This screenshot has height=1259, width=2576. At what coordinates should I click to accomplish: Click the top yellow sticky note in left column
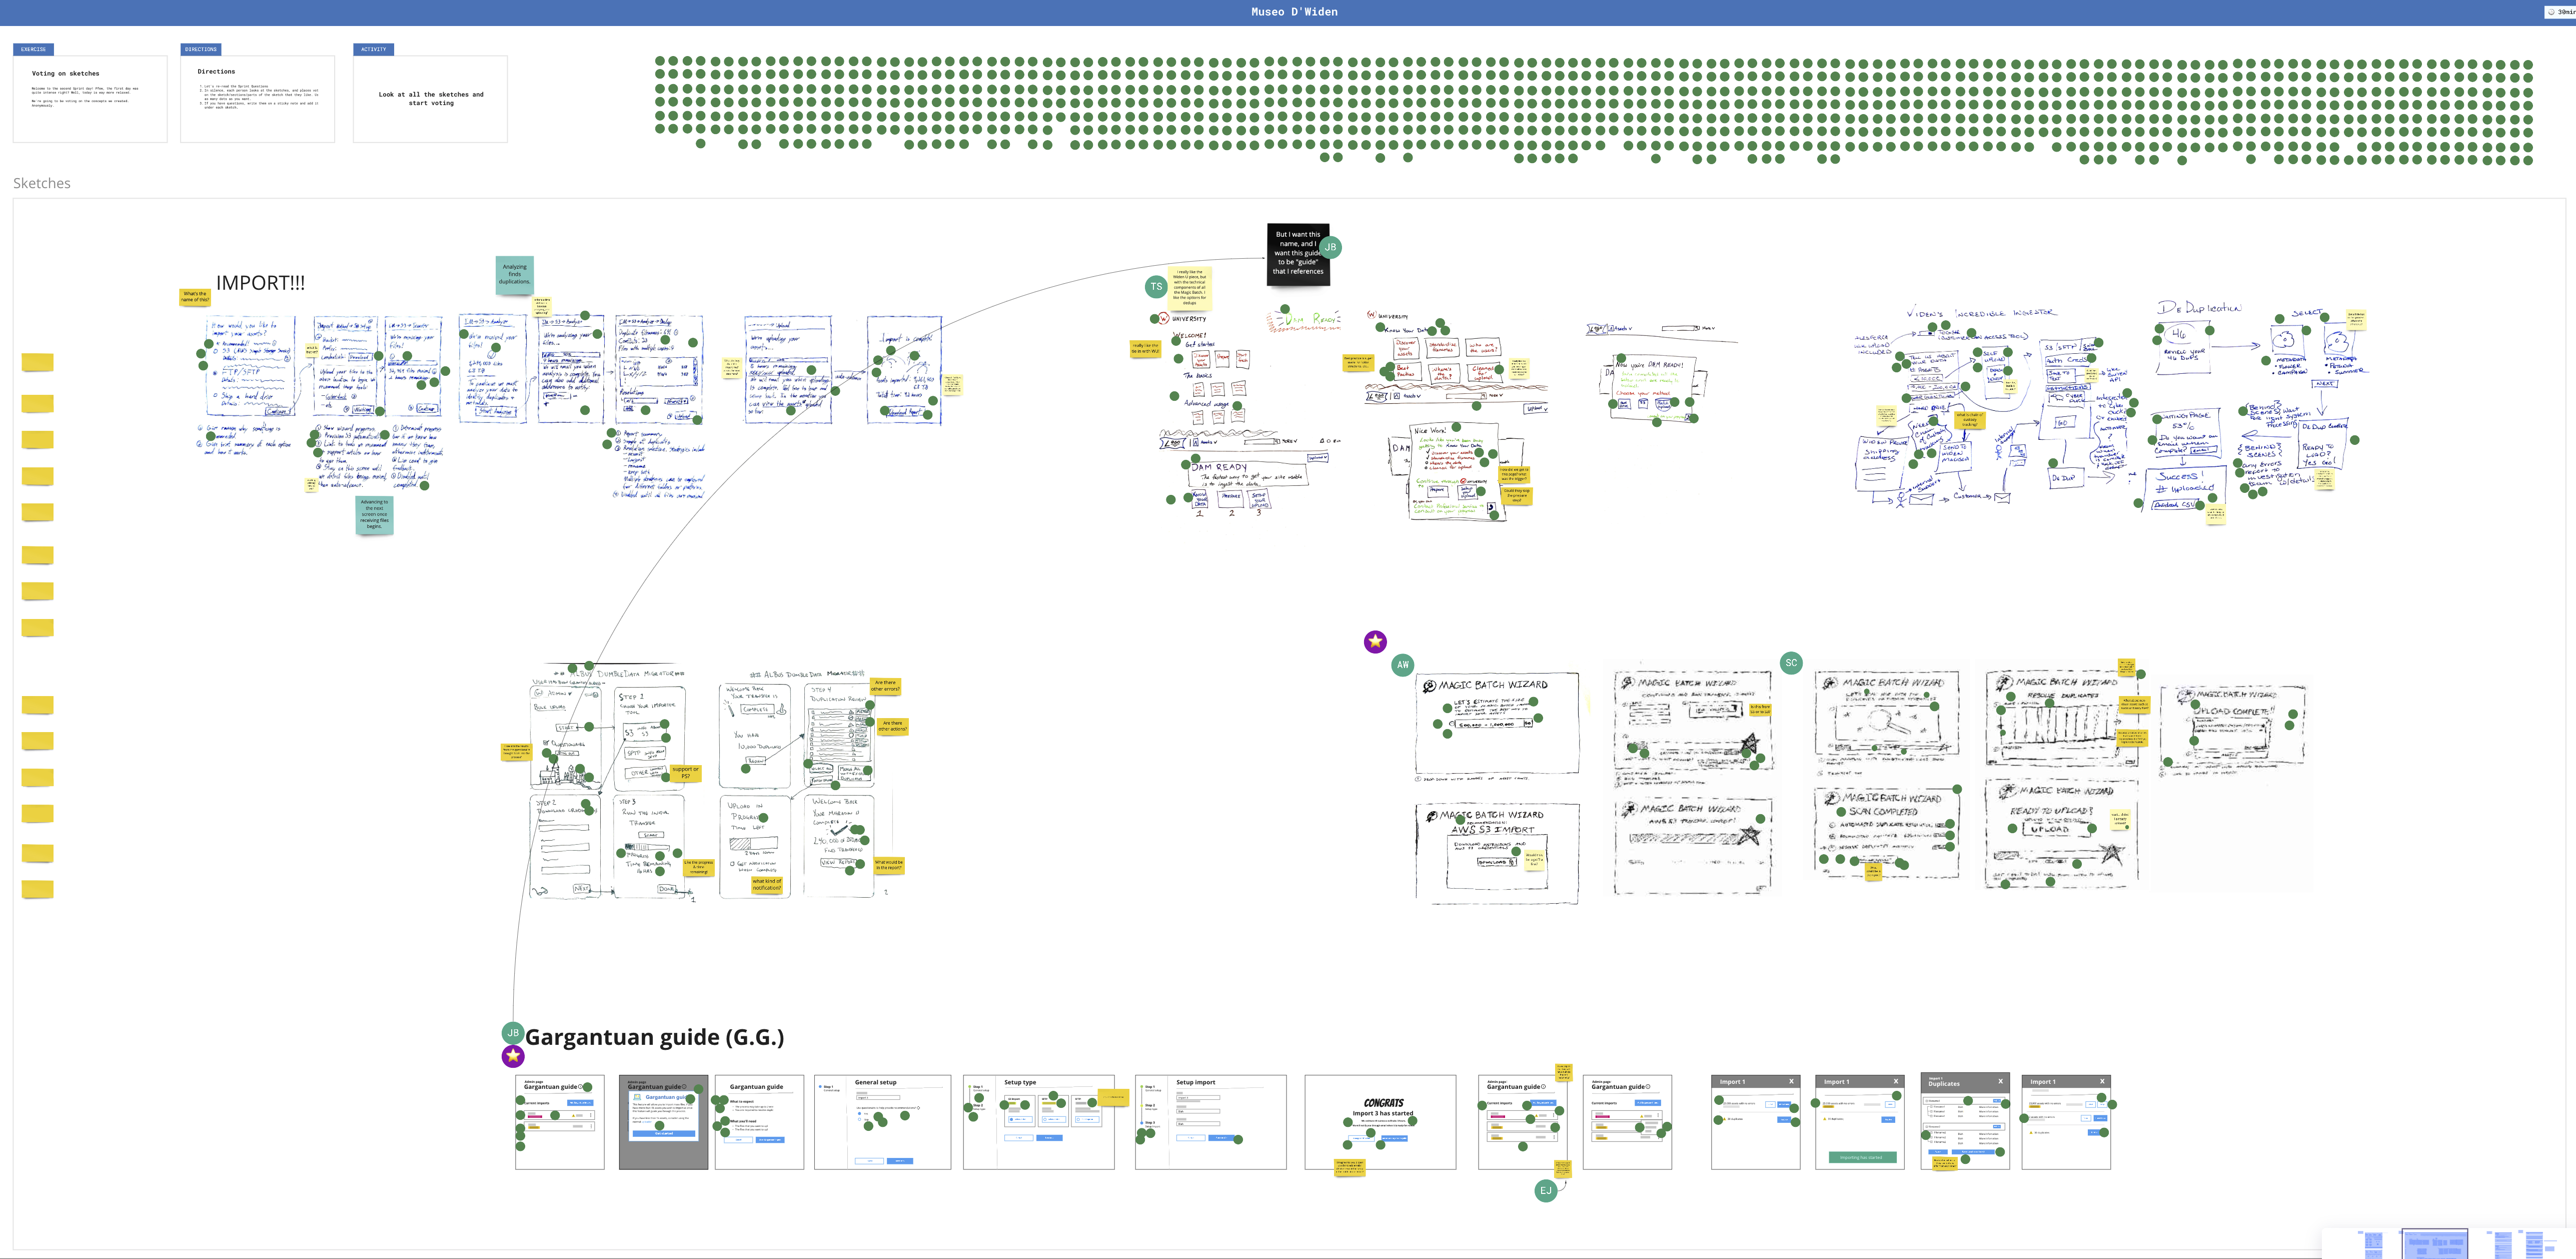(x=38, y=362)
